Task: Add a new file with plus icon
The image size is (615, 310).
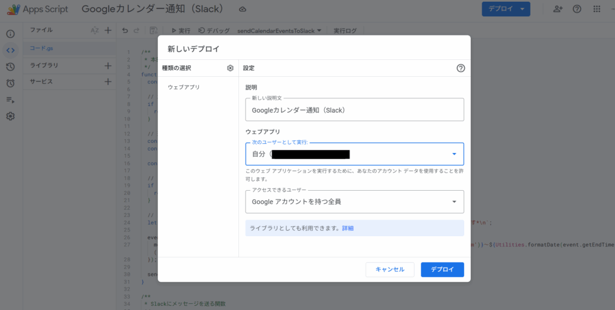Action: point(108,31)
